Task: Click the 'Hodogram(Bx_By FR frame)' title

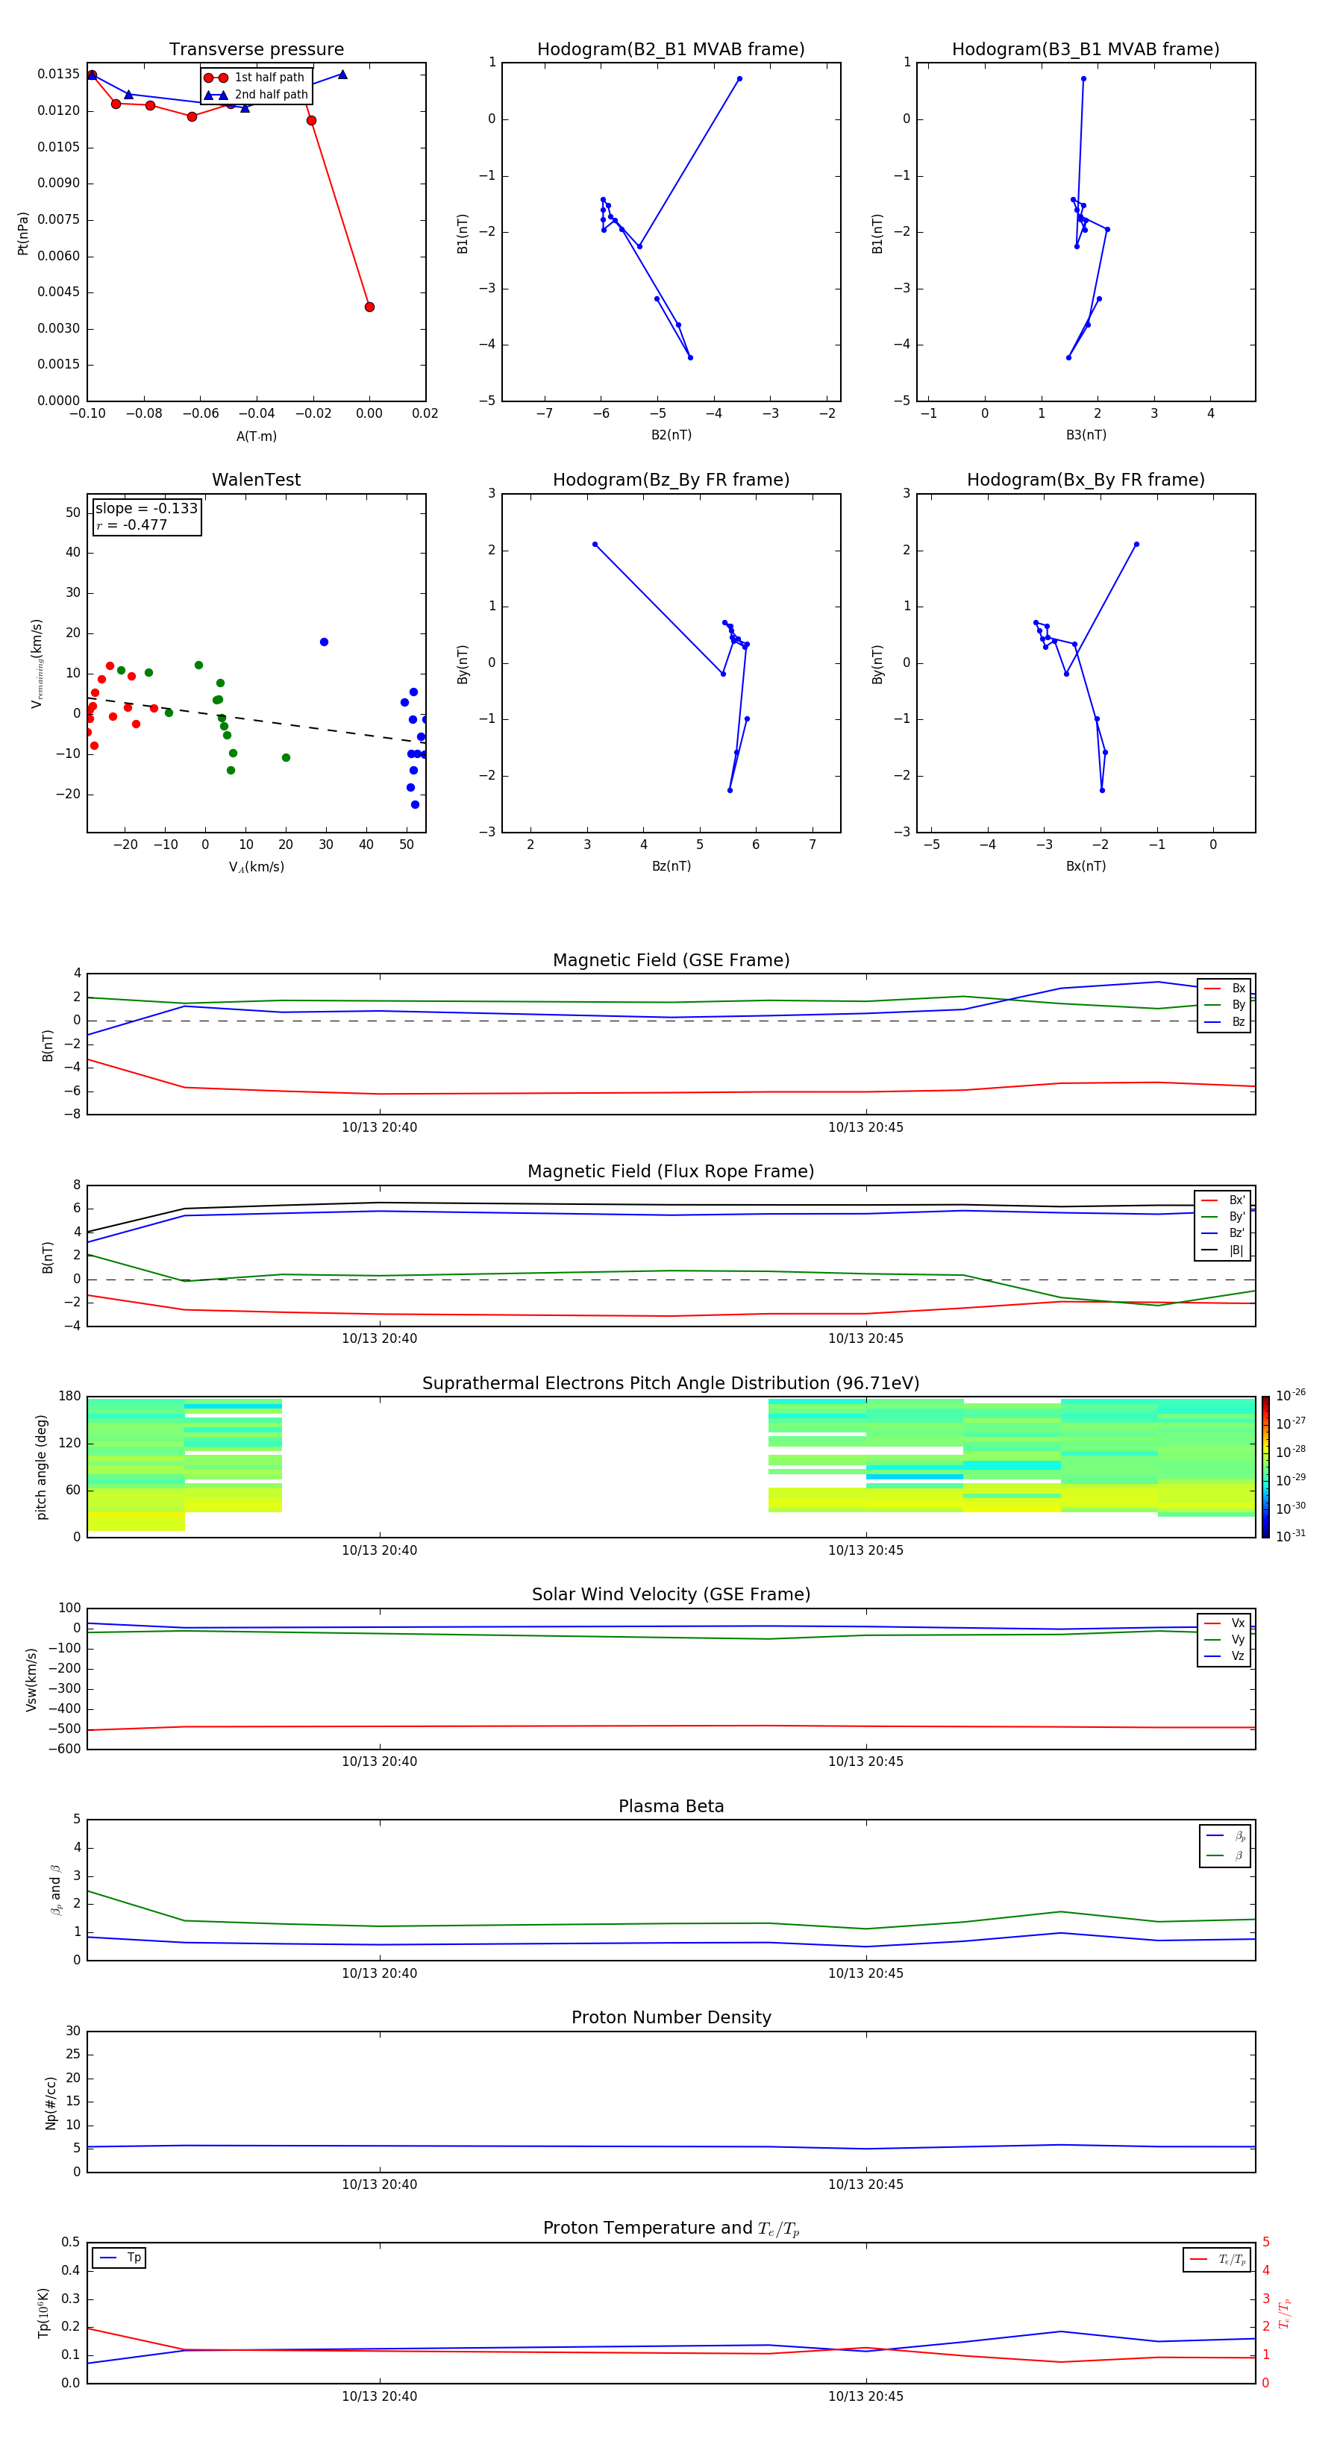Action: tap(1086, 480)
